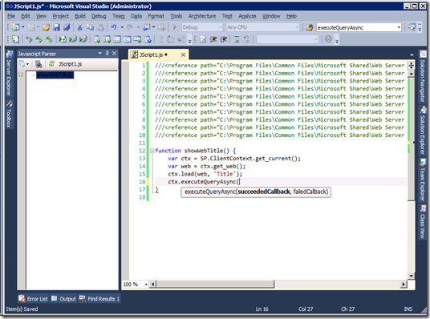Open the Find Results 1 tab
Viewport: 430px width, 319px height.
[x=99, y=298]
